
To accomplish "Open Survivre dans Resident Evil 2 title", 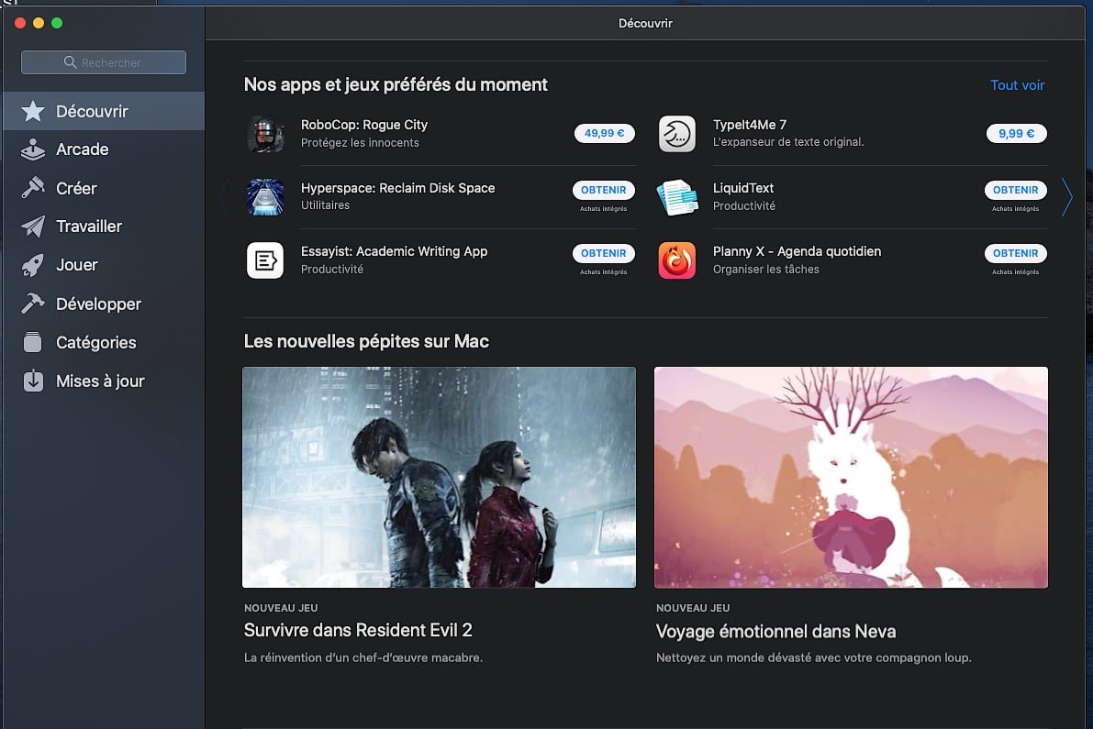I will point(358,630).
